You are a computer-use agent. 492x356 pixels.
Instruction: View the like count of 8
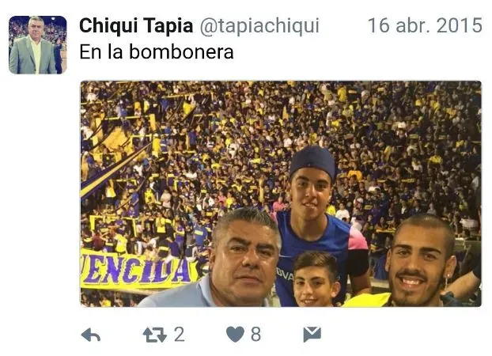click(255, 335)
